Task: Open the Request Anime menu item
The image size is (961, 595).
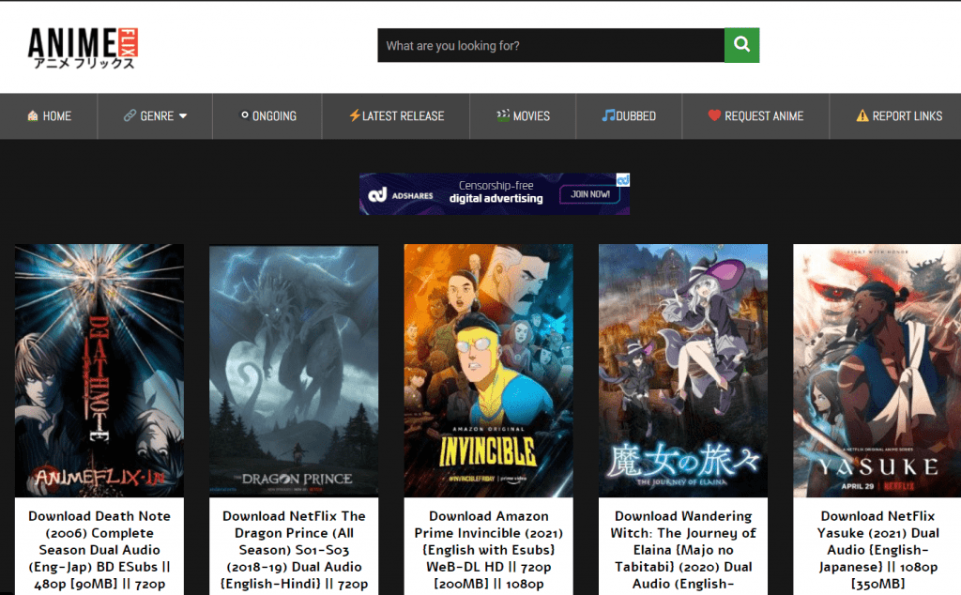Action: pyautogui.click(x=755, y=115)
